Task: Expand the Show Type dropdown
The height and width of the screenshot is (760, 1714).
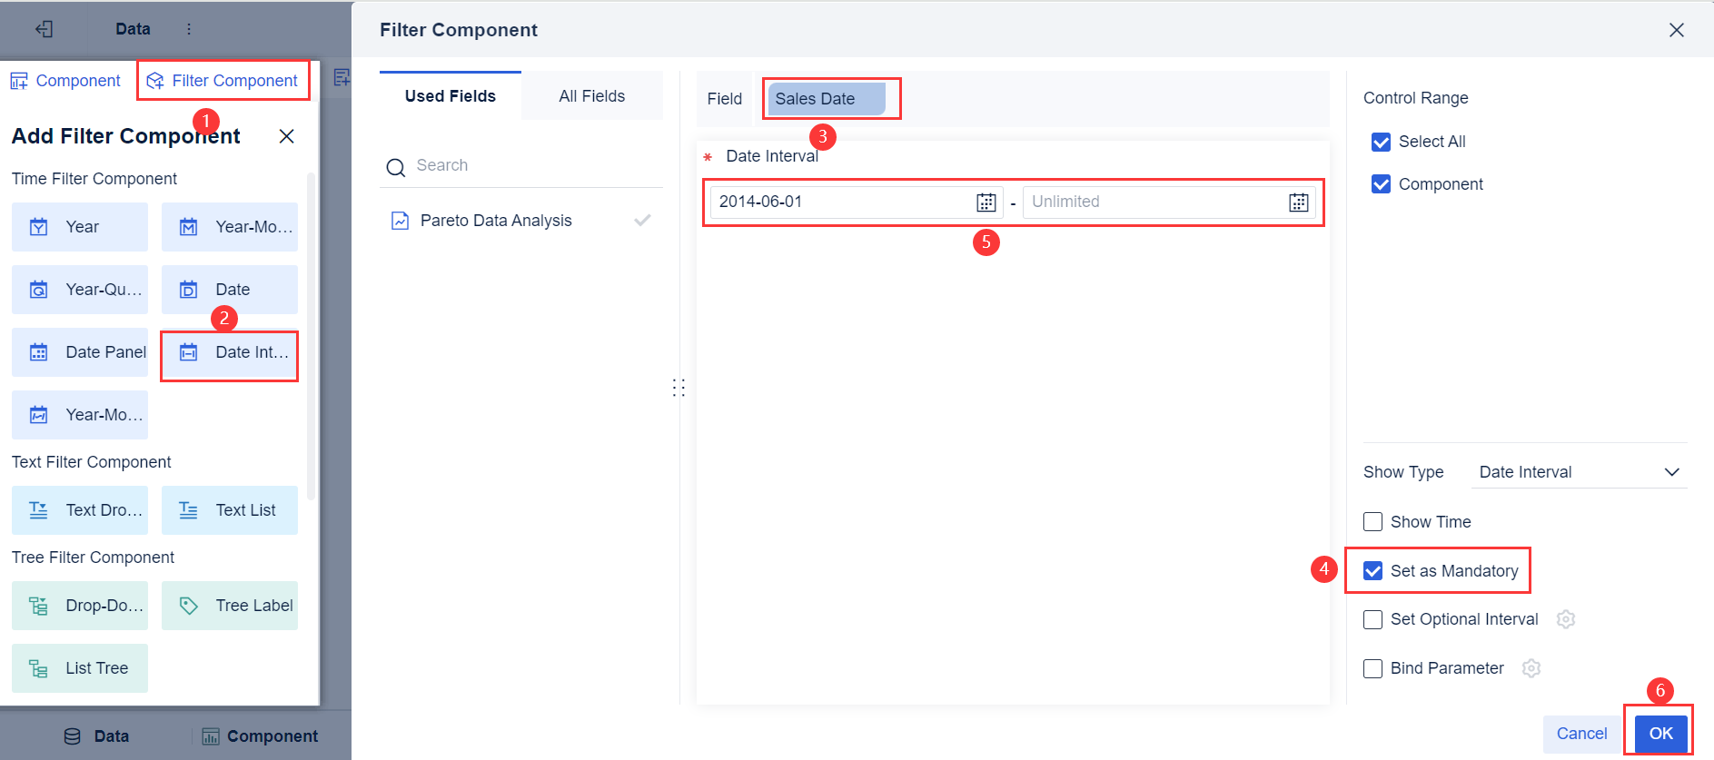Action: pos(1579,472)
